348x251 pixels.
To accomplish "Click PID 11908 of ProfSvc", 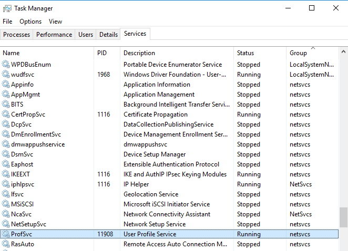I will click(105, 234).
